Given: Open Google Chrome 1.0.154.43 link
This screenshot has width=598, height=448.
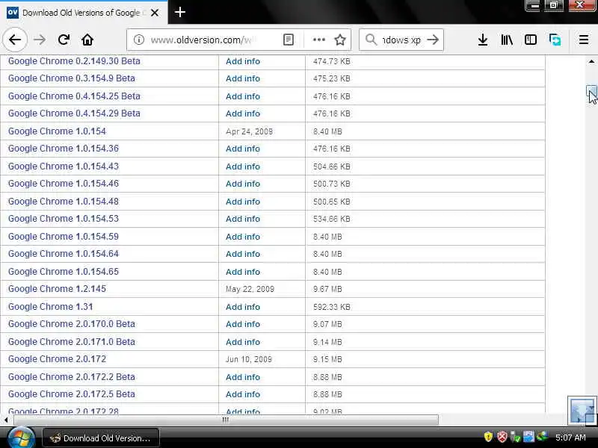Looking at the screenshot, I should (x=64, y=166).
